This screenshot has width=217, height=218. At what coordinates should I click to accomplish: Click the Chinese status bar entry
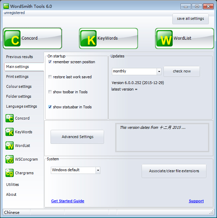[x=12, y=213]
